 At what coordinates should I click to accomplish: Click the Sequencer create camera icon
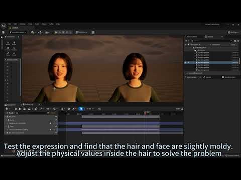pos(25,109)
